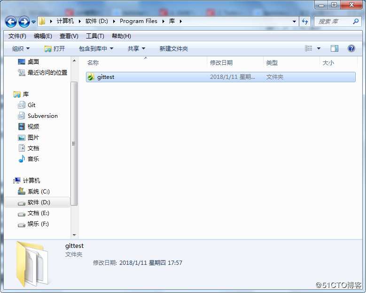Sort by the 类型 column header
This screenshot has width=366, height=293.
tap(272, 62)
